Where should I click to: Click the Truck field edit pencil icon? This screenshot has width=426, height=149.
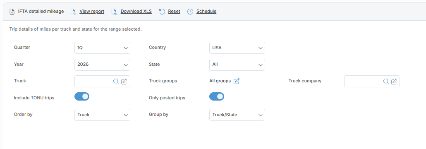124,81
